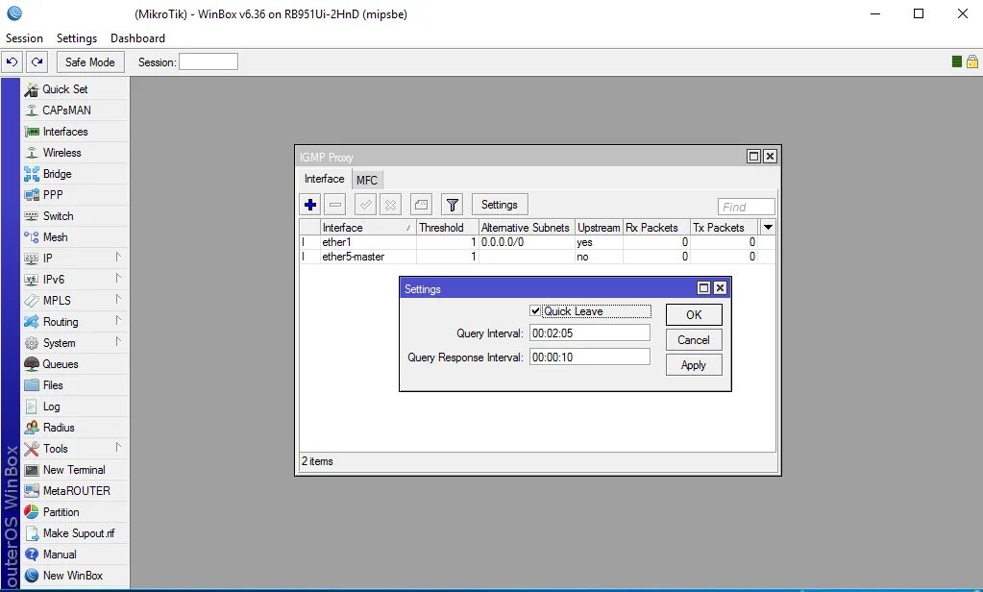Sort by Rx Packets column header
The height and width of the screenshot is (592, 983).
(656, 227)
